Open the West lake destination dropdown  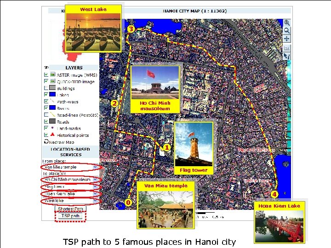point(71,201)
